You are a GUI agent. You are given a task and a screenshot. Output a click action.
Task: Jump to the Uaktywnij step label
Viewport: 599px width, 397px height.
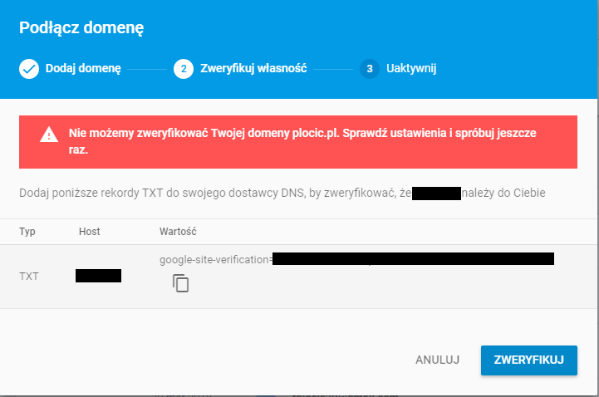pos(411,68)
